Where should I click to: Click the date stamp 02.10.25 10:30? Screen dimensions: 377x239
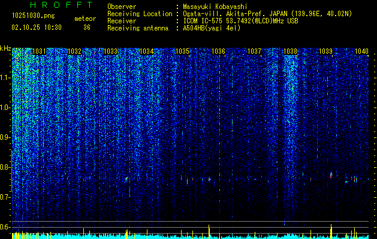click(x=37, y=27)
